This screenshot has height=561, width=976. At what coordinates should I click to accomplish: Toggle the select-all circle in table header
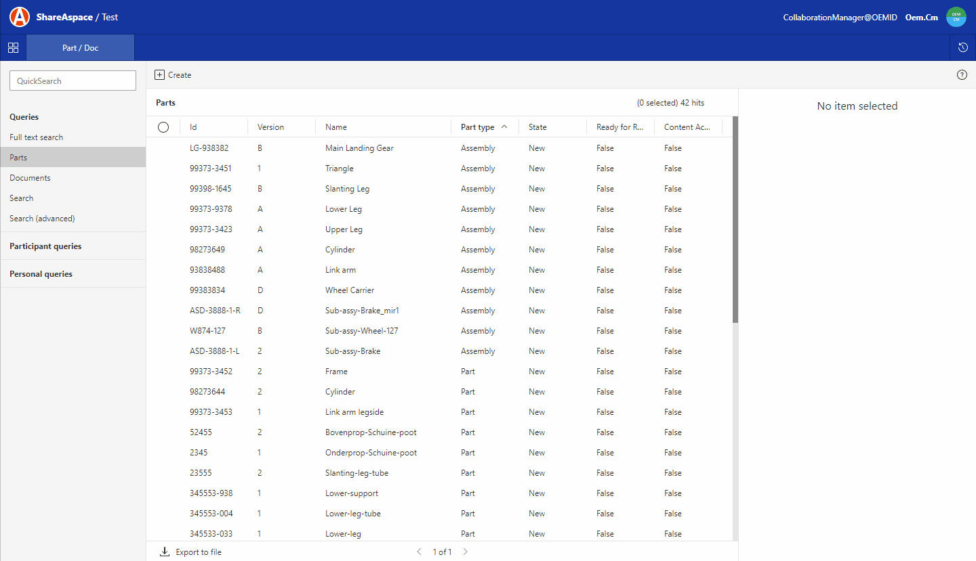point(163,127)
